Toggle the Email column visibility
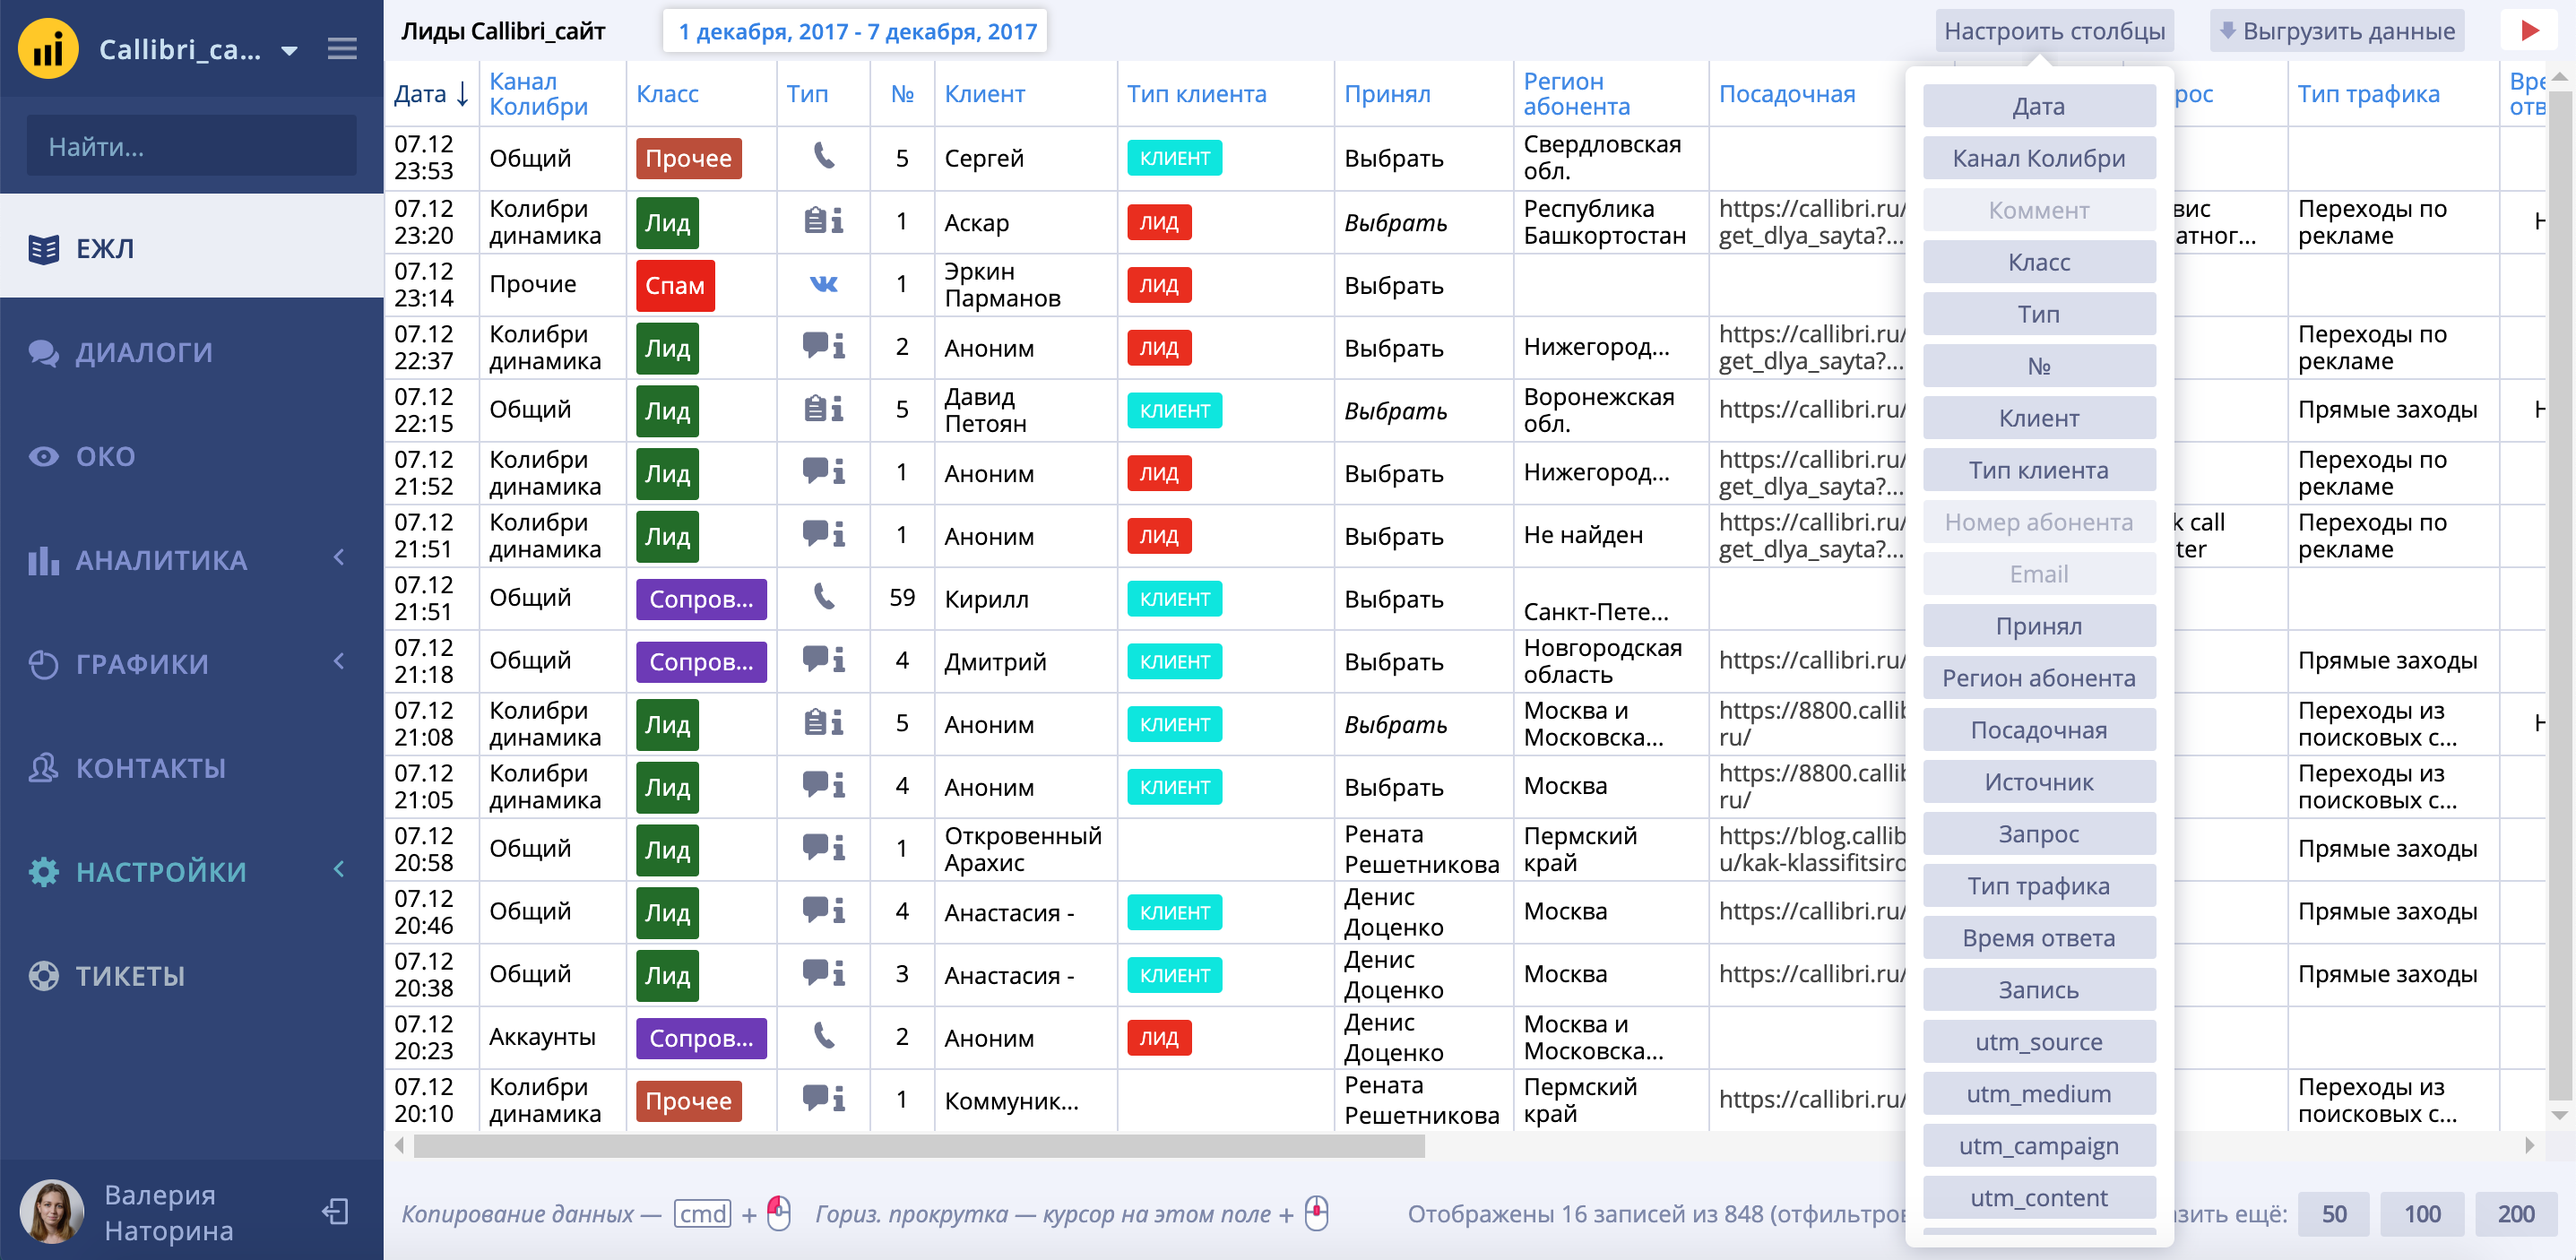The height and width of the screenshot is (1260, 2576). tap(2038, 574)
